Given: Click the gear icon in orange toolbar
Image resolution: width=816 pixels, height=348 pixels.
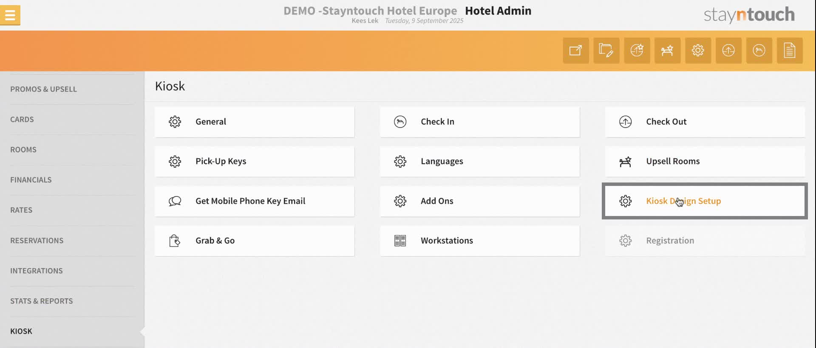Looking at the screenshot, I should pos(698,51).
